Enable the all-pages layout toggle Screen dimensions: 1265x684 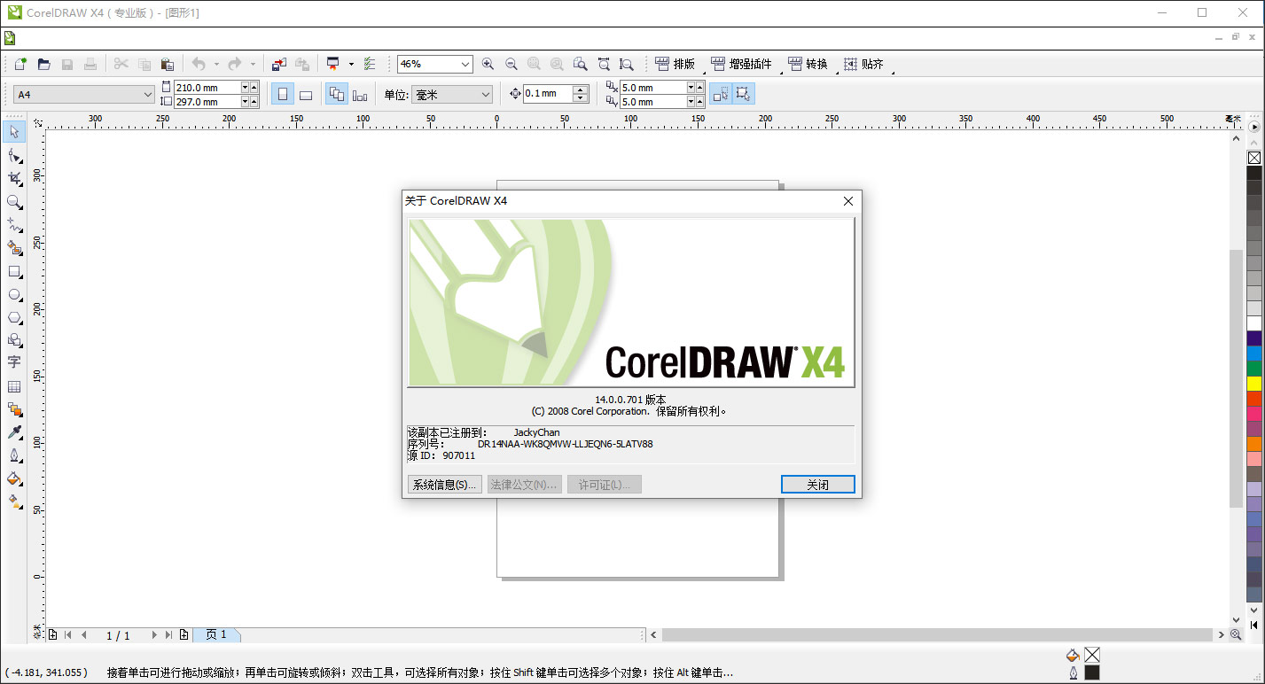tap(337, 93)
